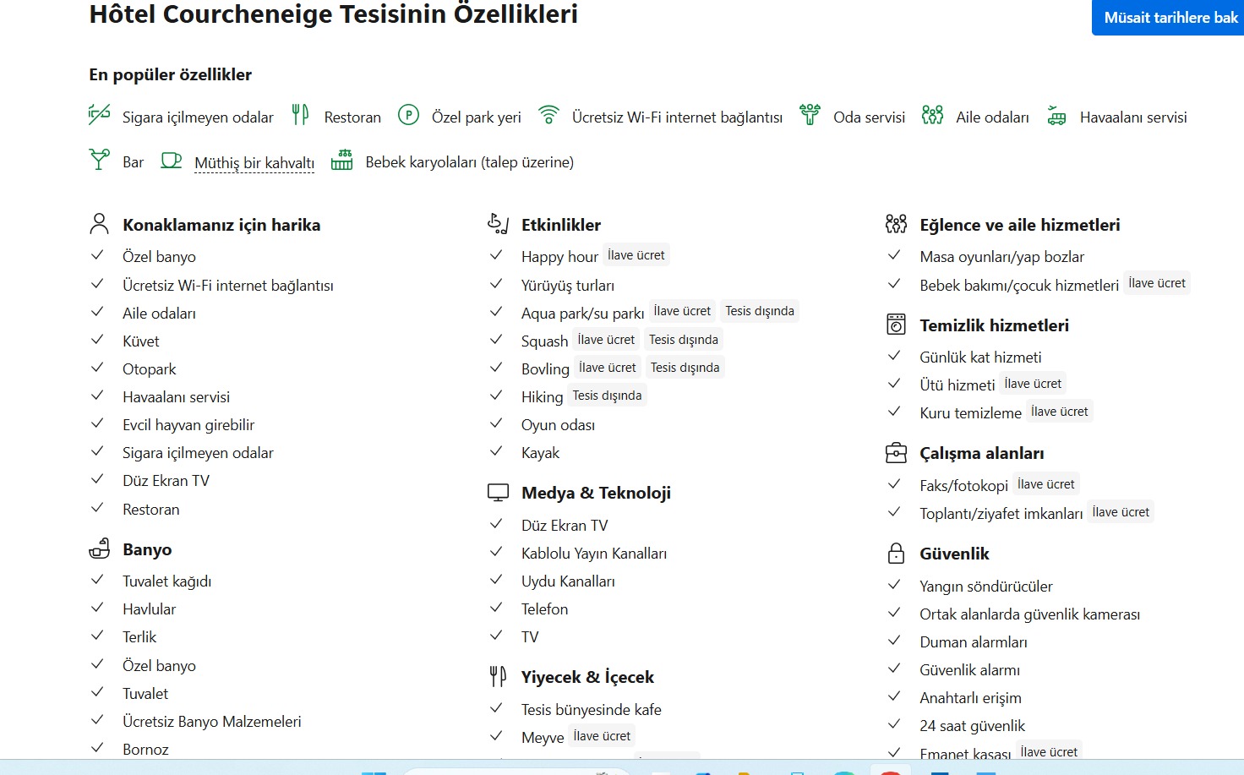The image size is (1244, 775).
Task: Select the Kablolu Yayın Kanalları item
Action: [594, 553]
